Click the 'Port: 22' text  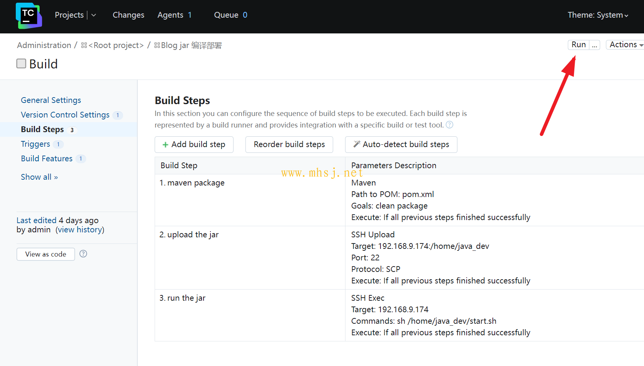point(365,258)
